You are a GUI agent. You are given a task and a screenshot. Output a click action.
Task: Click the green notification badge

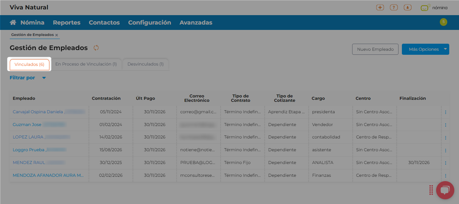pyautogui.click(x=443, y=22)
